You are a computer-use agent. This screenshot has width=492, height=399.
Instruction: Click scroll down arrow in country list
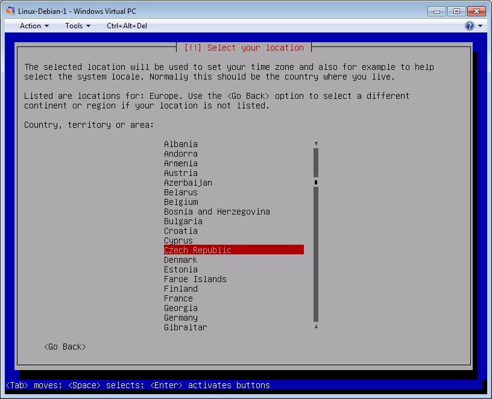click(x=316, y=327)
